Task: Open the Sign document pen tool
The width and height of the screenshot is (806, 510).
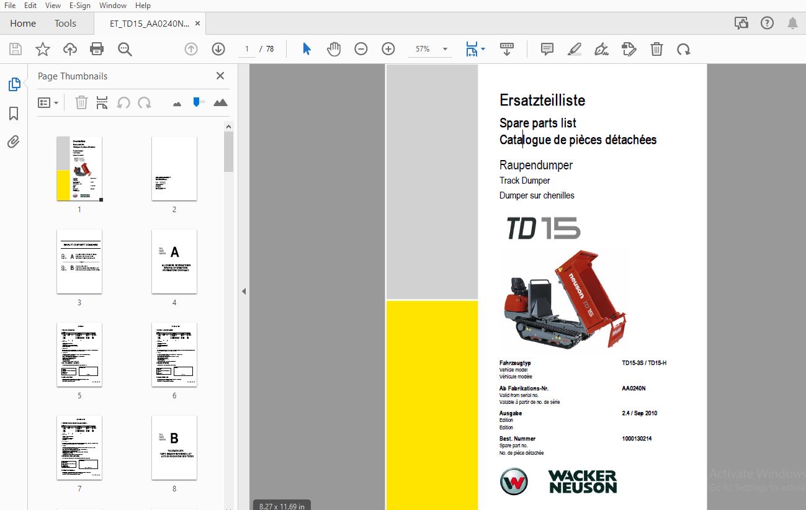Action: pyautogui.click(x=601, y=49)
